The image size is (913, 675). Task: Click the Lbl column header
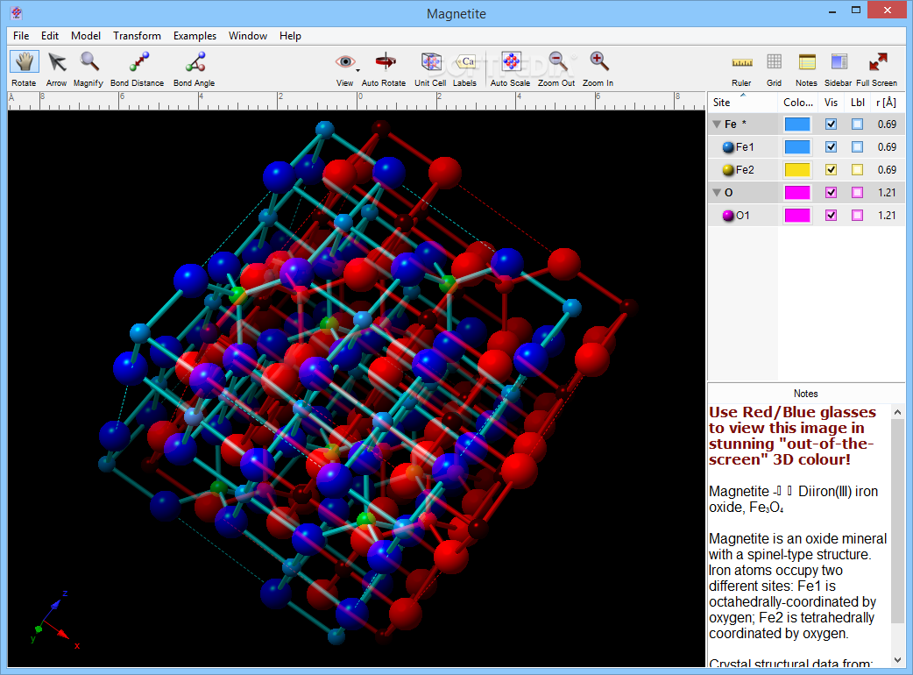(x=857, y=102)
